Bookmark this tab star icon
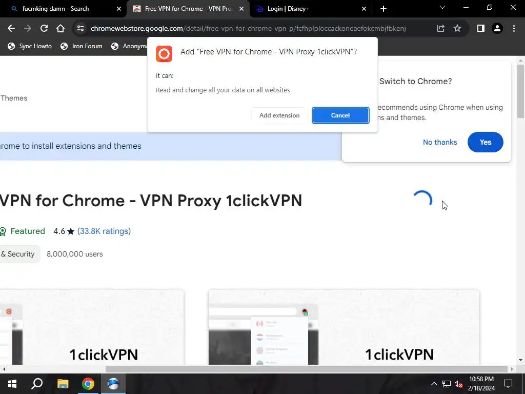The width and height of the screenshot is (525, 394). [x=457, y=29]
